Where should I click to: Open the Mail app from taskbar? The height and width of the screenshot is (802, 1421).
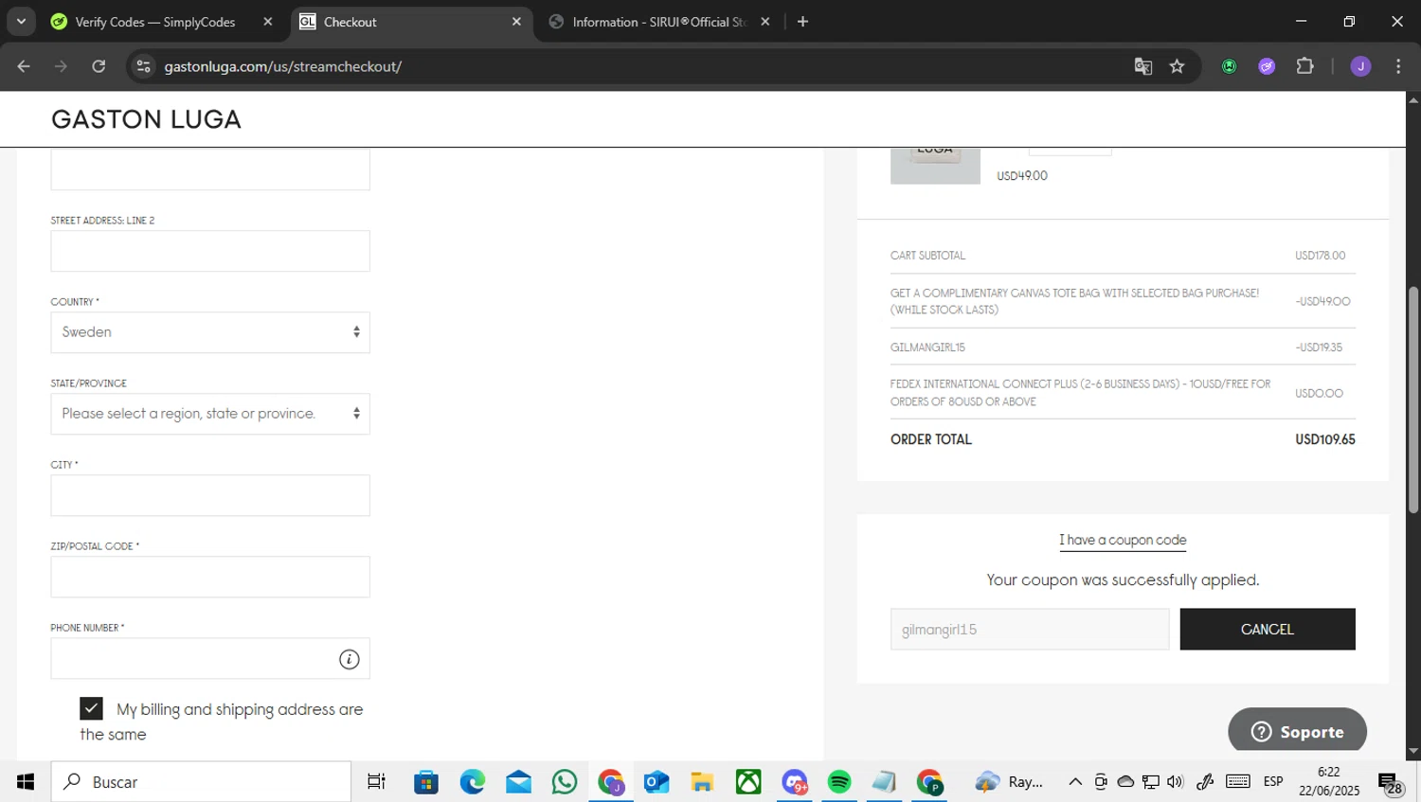coord(518,781)
